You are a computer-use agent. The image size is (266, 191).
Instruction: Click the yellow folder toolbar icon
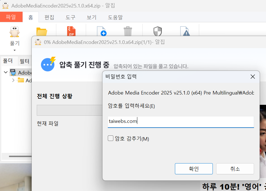[x=42, y=32]
